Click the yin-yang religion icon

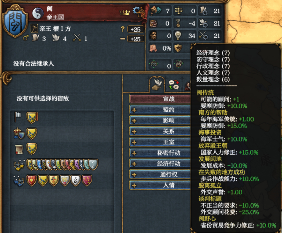pos(38,13)
